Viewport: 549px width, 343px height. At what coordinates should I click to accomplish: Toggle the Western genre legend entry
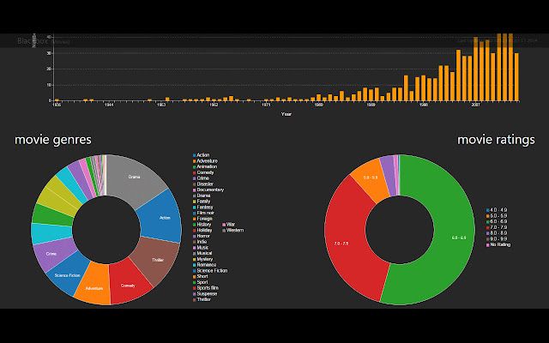click(x=233, y=231)
